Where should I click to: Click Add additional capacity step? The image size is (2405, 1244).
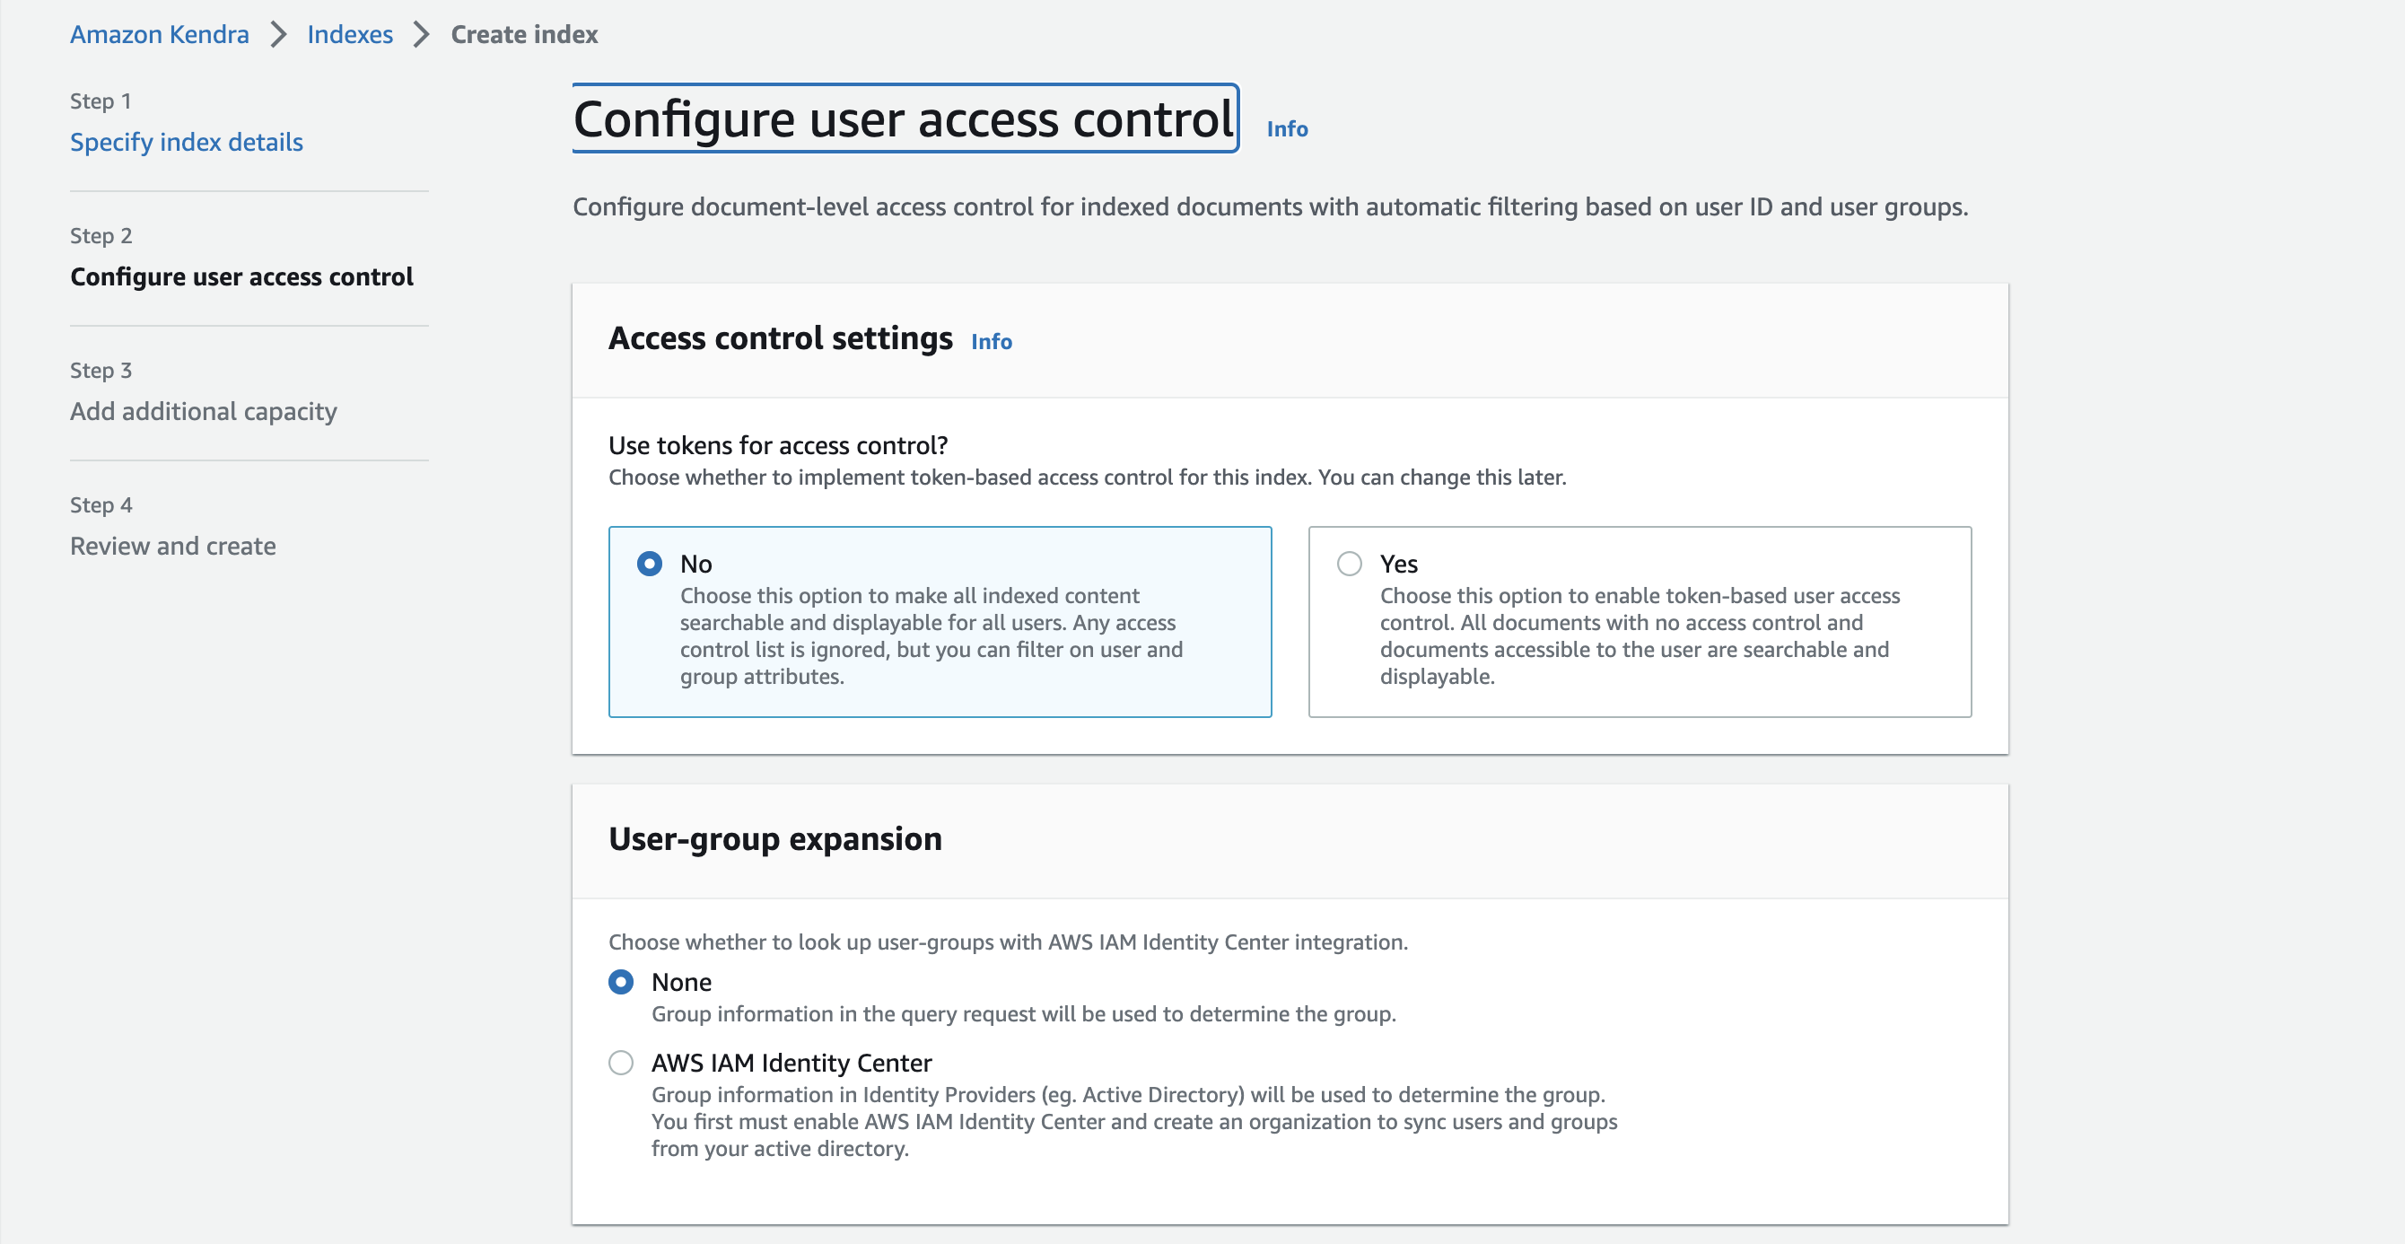click(x=203, y=411)
